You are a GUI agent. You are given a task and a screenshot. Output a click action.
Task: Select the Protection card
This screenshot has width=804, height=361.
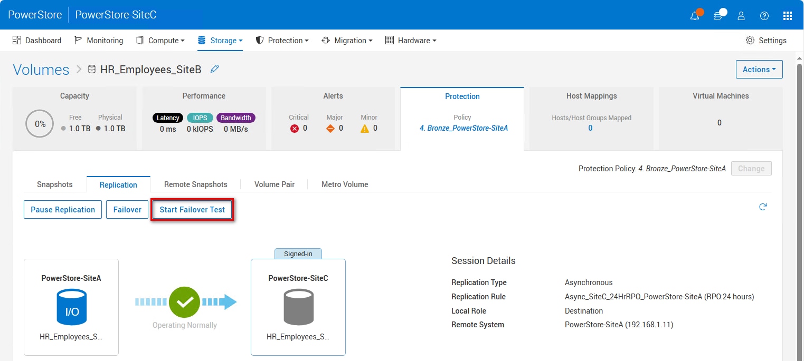pyautogui.click(x=462, y=119)
